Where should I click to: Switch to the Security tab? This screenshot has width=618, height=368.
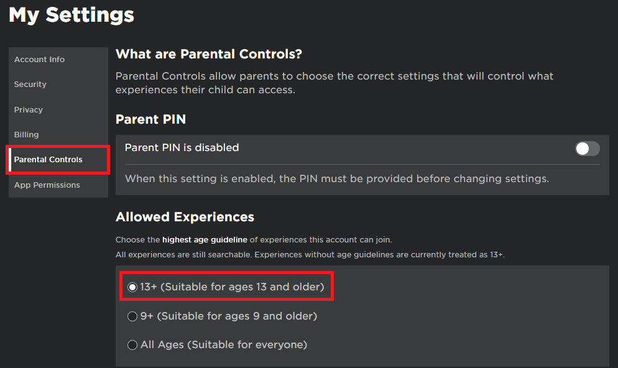30,85
